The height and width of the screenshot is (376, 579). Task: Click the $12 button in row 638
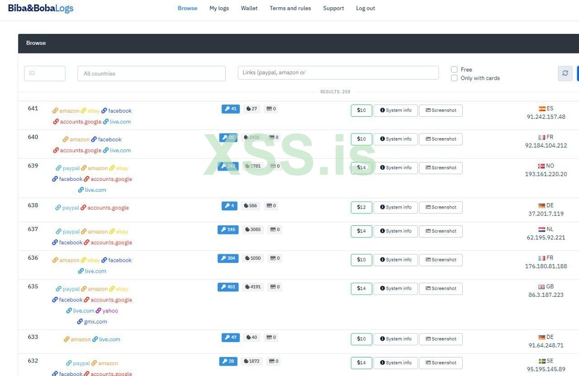coord(361,207)
